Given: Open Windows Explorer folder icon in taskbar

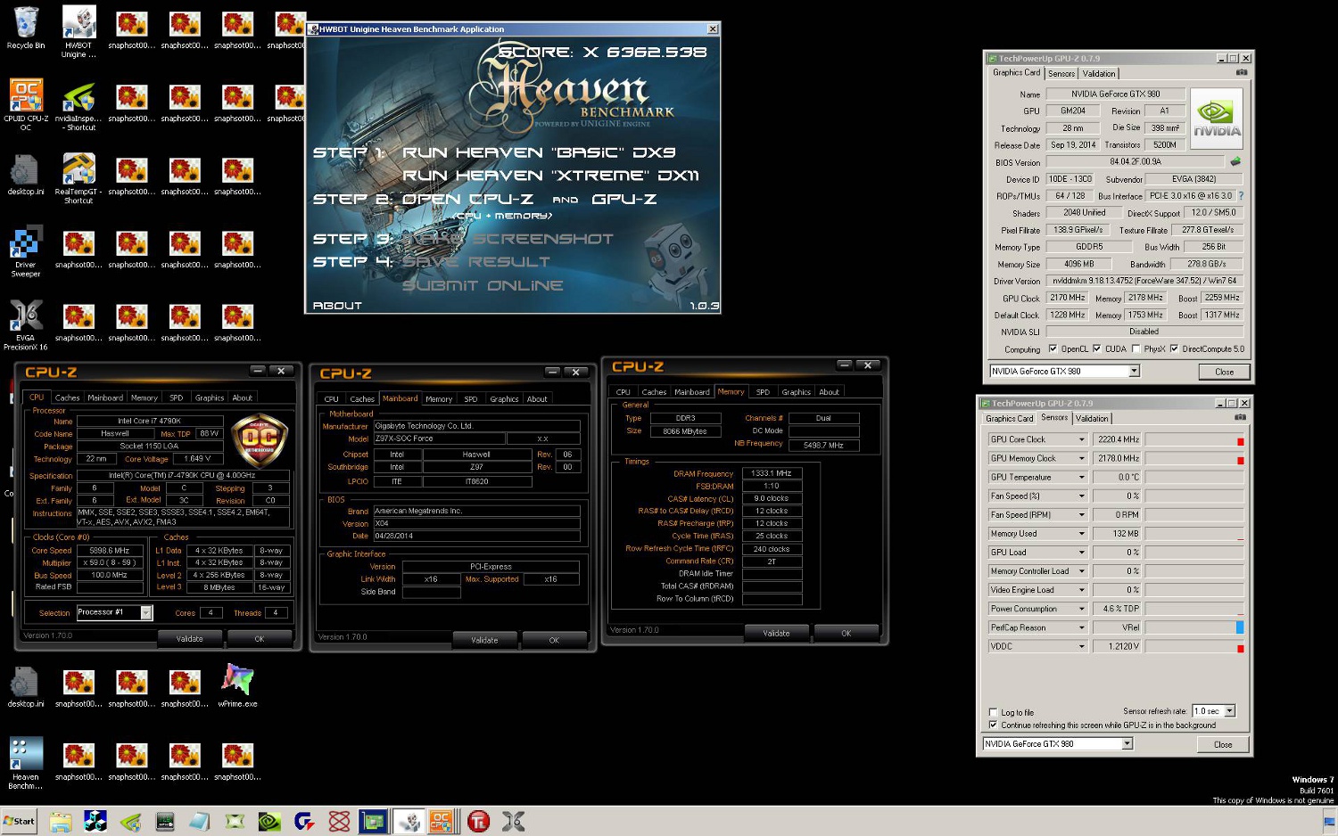Looking at the screenshot, I should (x=60, y=822).
